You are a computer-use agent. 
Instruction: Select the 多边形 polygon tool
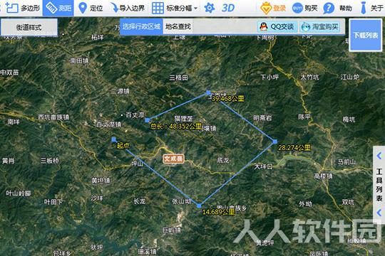tap(23, 8)
